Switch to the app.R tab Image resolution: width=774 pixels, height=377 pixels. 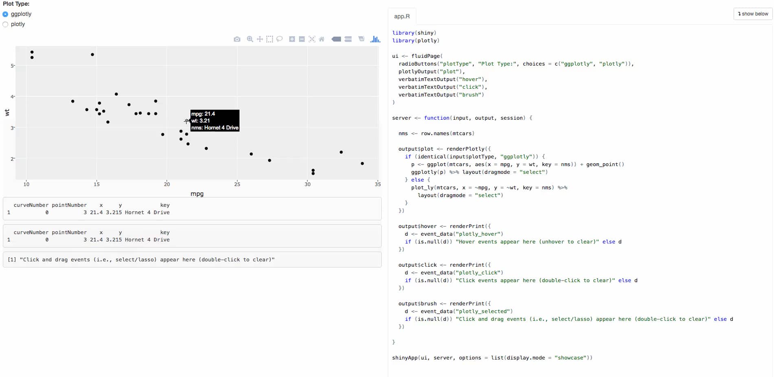[x=401, y=16]
